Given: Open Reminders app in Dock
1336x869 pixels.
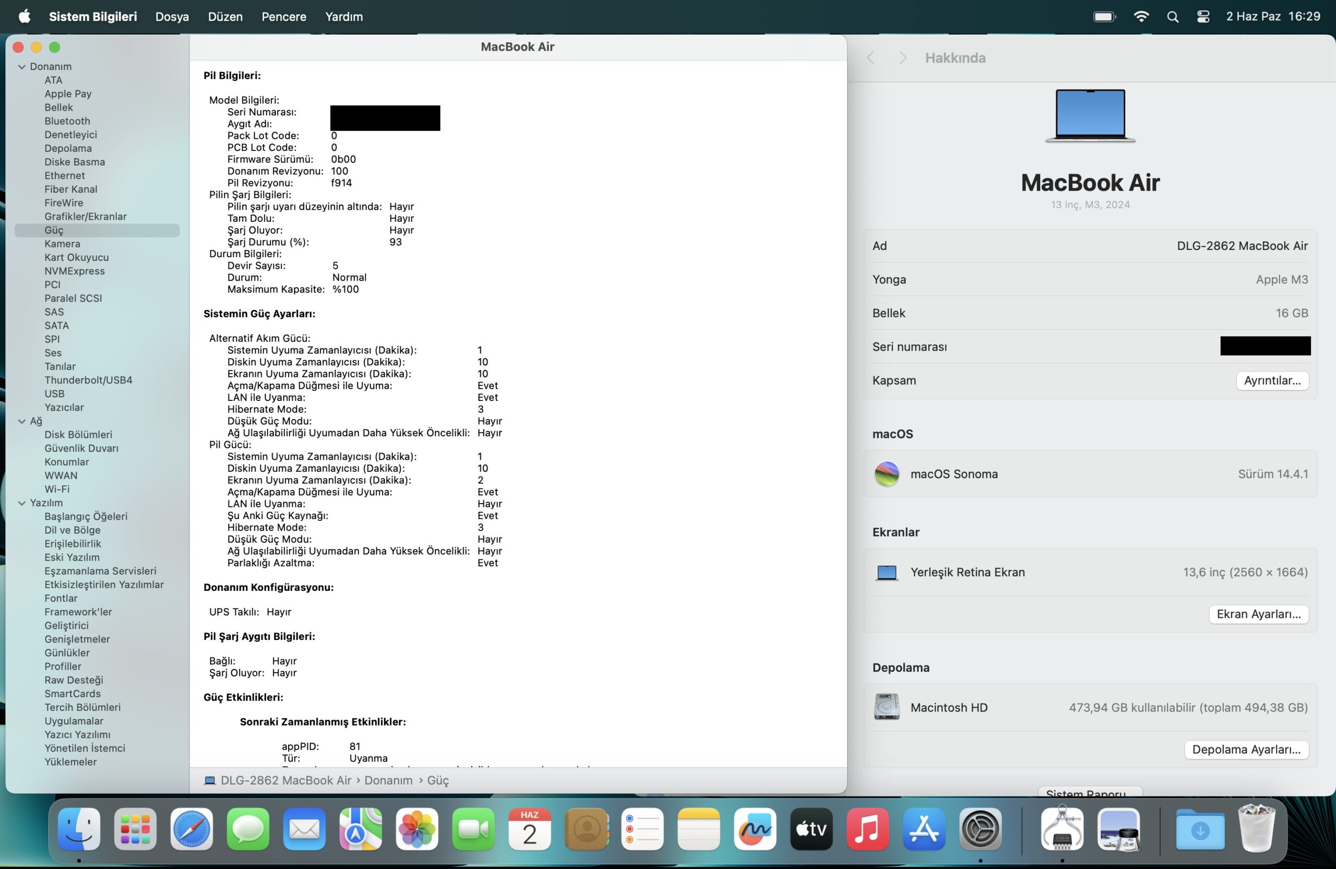Looking at the screenshot, I should click(x=642, y=829).
